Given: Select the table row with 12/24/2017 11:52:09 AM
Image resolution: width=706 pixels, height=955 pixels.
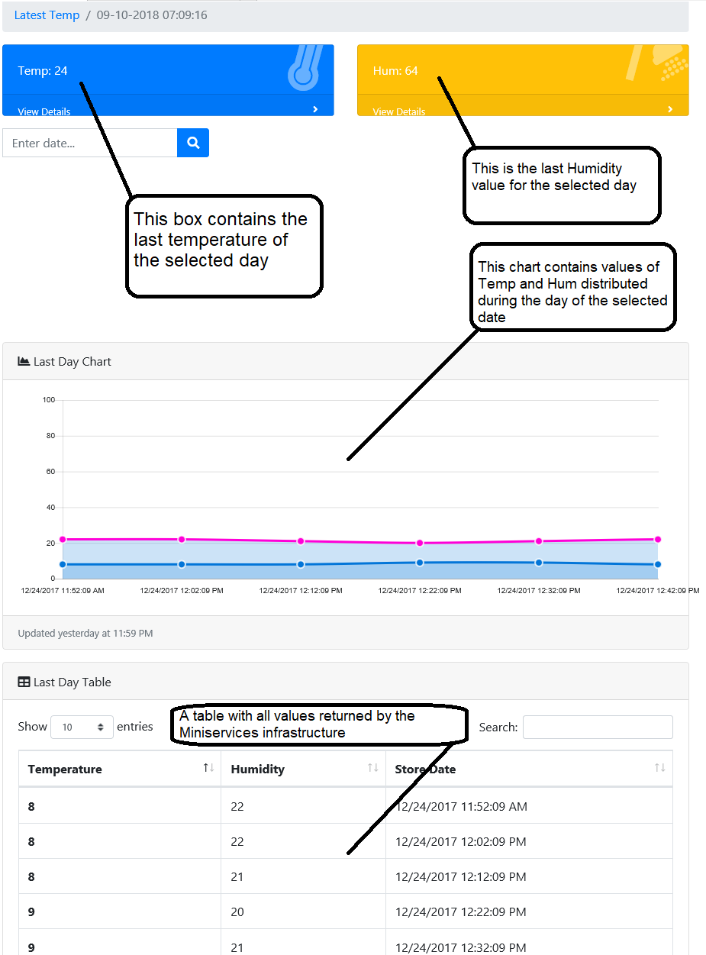Looking at the screenshot, I should coord(346,806).
